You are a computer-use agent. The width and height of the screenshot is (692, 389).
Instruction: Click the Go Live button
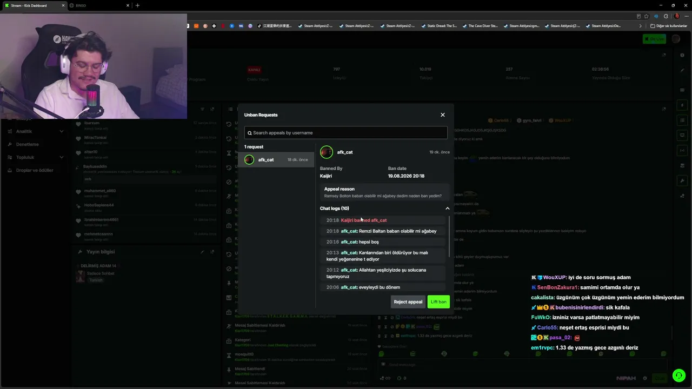654,39
